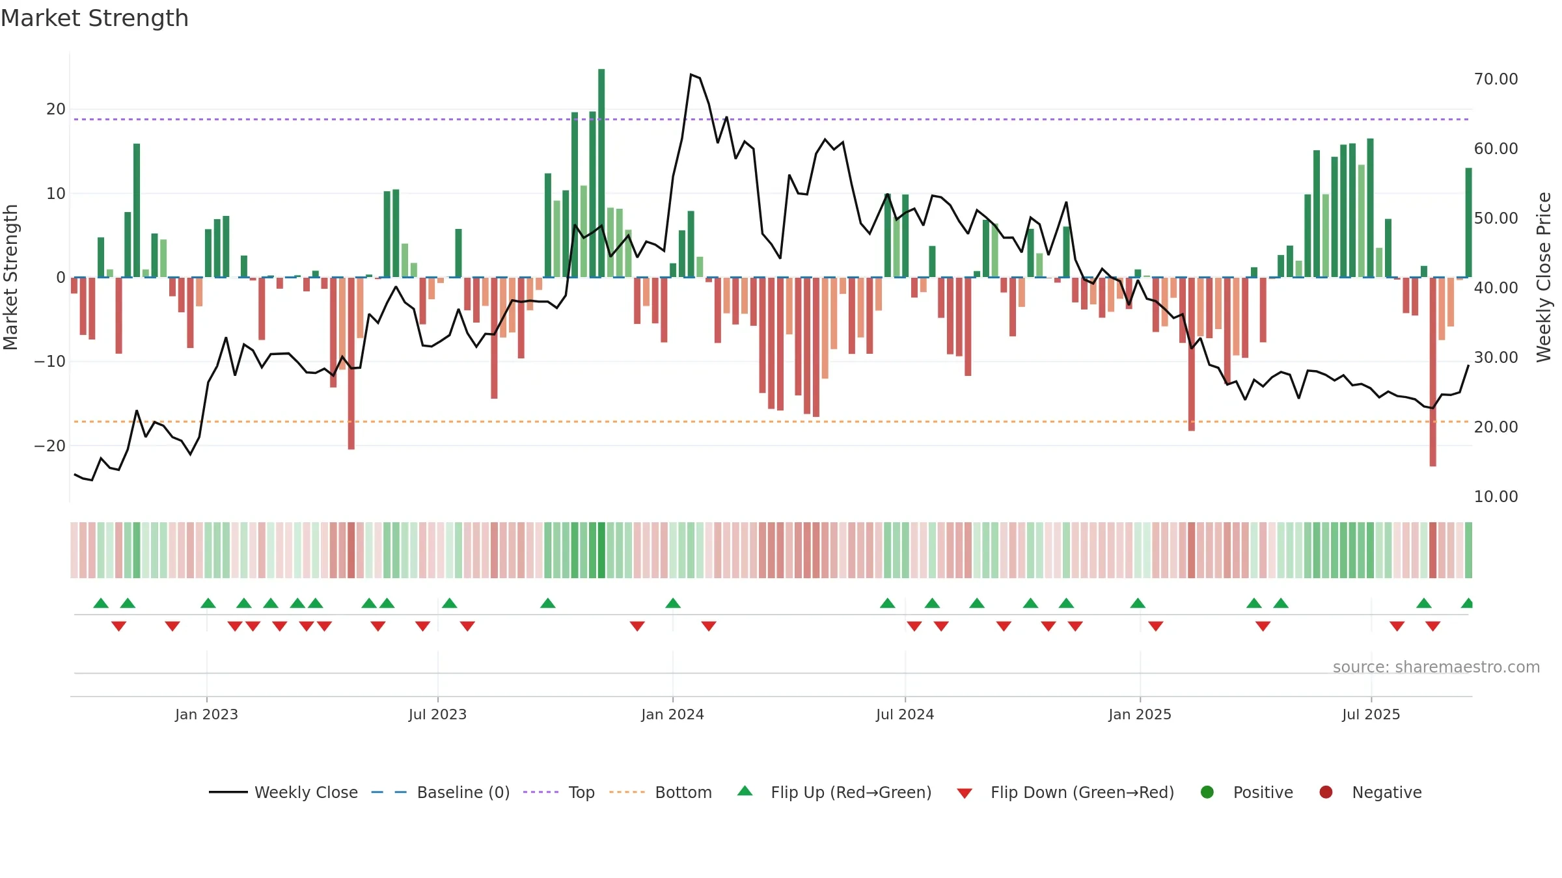Click the Market Strength chart title
Viewport: 1562px width, 878px height.
pos(94,18)
